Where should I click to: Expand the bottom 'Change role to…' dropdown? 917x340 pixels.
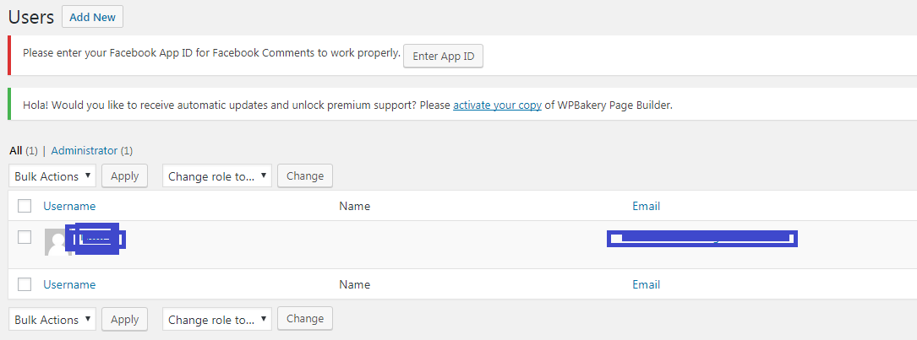tap(217, 320)
